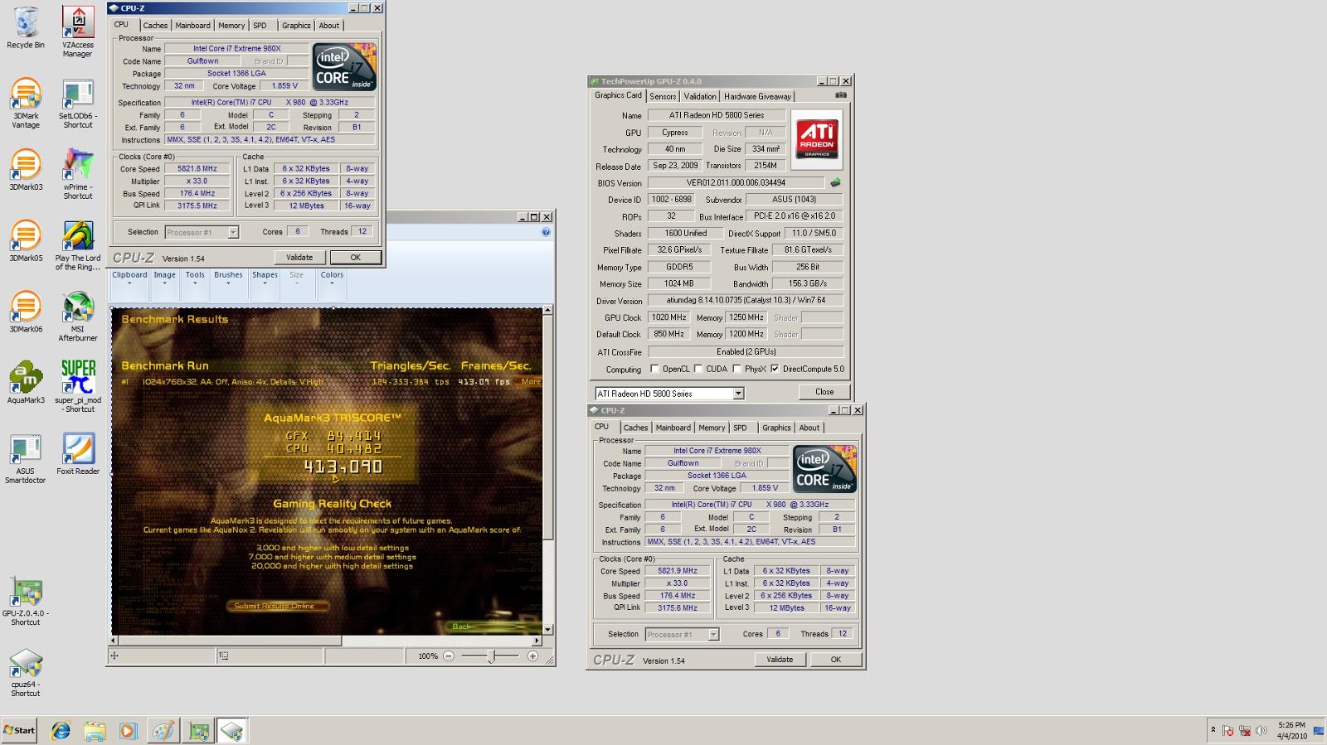1327x745 pixels.
Task: Launch 3DMark05 desktop icon
Action: (x=26, y=241)
